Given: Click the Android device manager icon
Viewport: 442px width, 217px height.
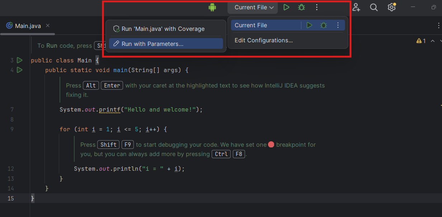Looking at the screenshot, I should point(212,7).
